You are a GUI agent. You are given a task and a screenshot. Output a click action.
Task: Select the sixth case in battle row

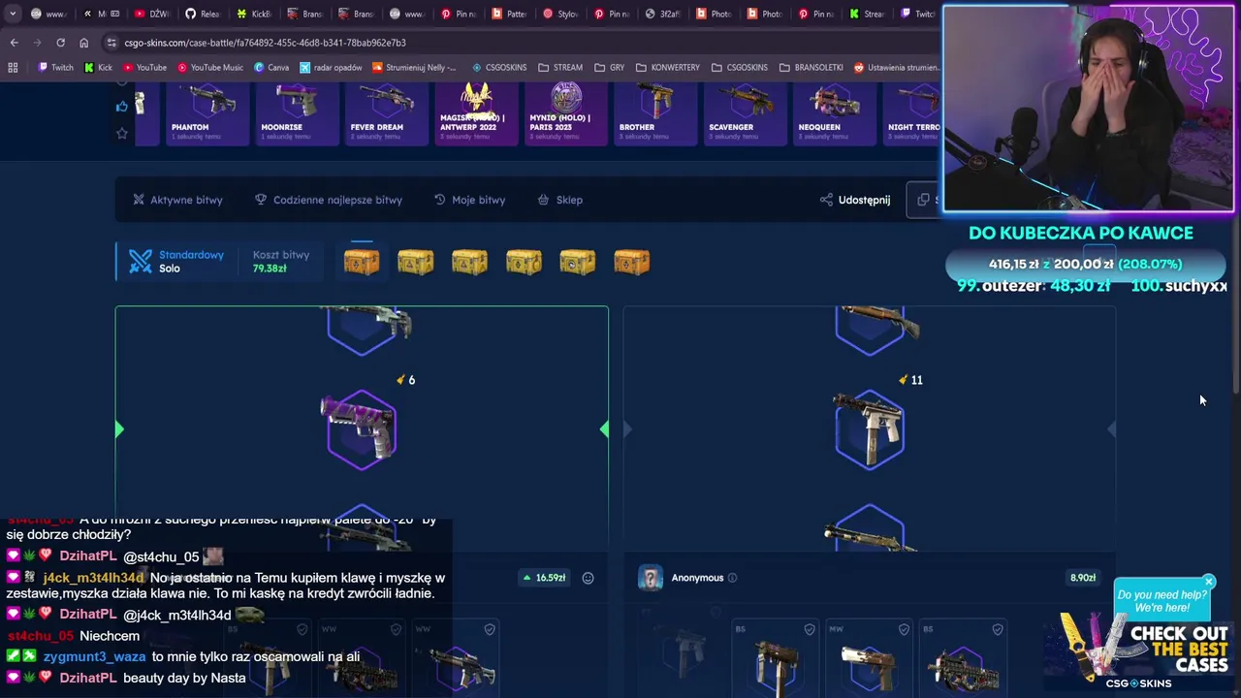pos(631,262)
